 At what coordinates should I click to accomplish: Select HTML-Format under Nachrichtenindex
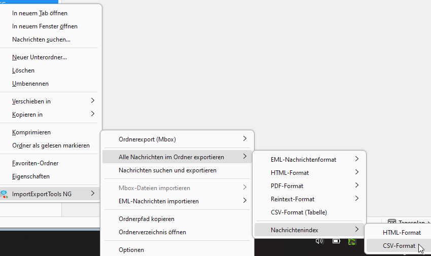click(x=402, y=232)
